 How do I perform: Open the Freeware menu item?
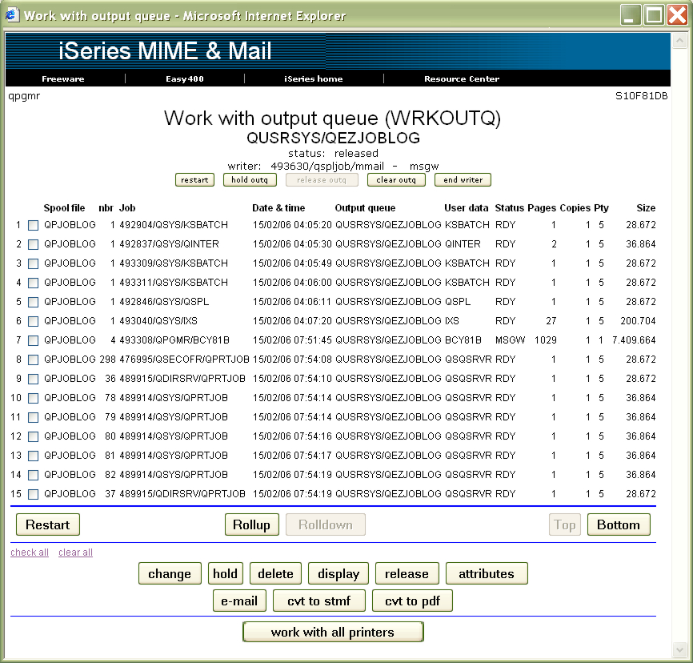click(62, 78)
